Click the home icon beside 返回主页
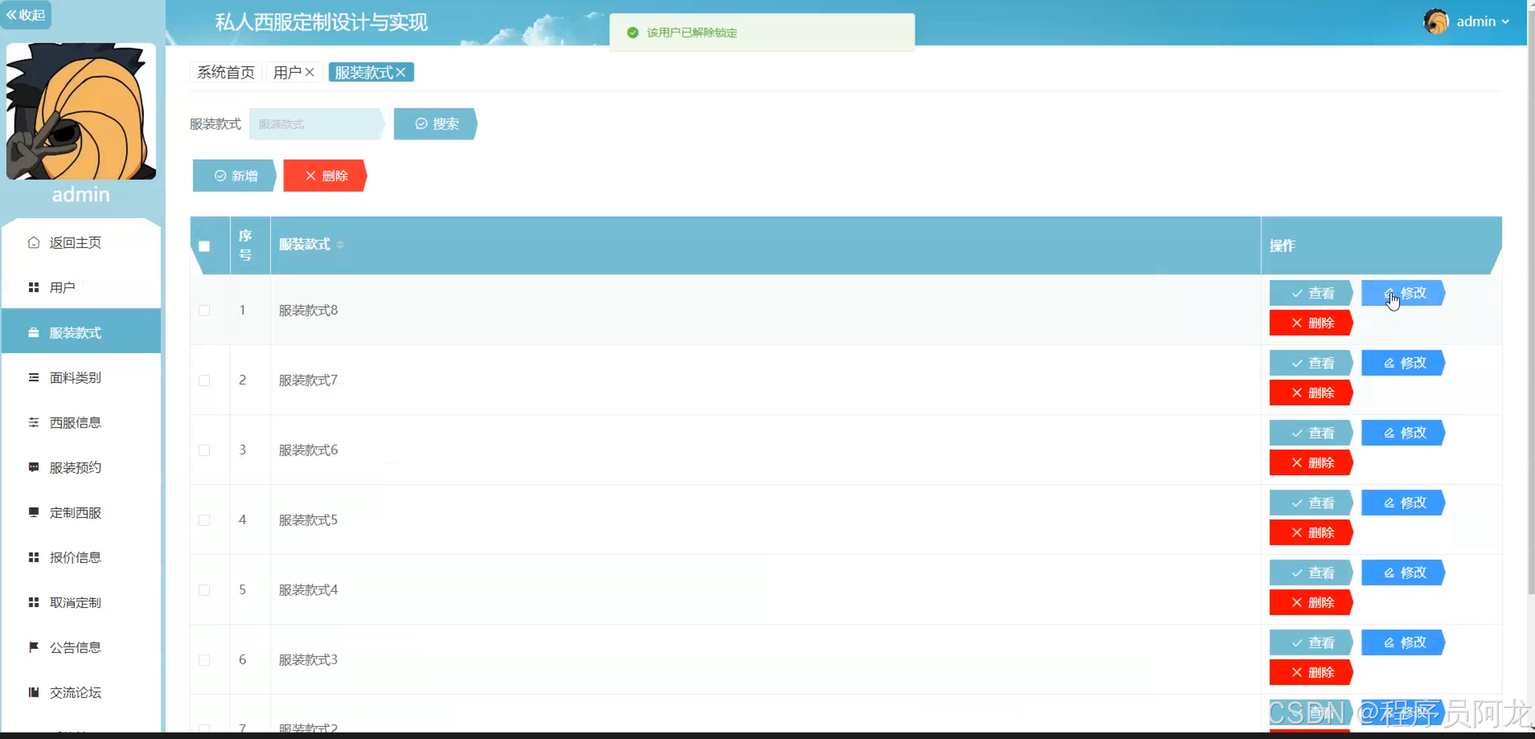Viewport: 1535px width, 739px height. pyautogui.click(x=34, y=242)
